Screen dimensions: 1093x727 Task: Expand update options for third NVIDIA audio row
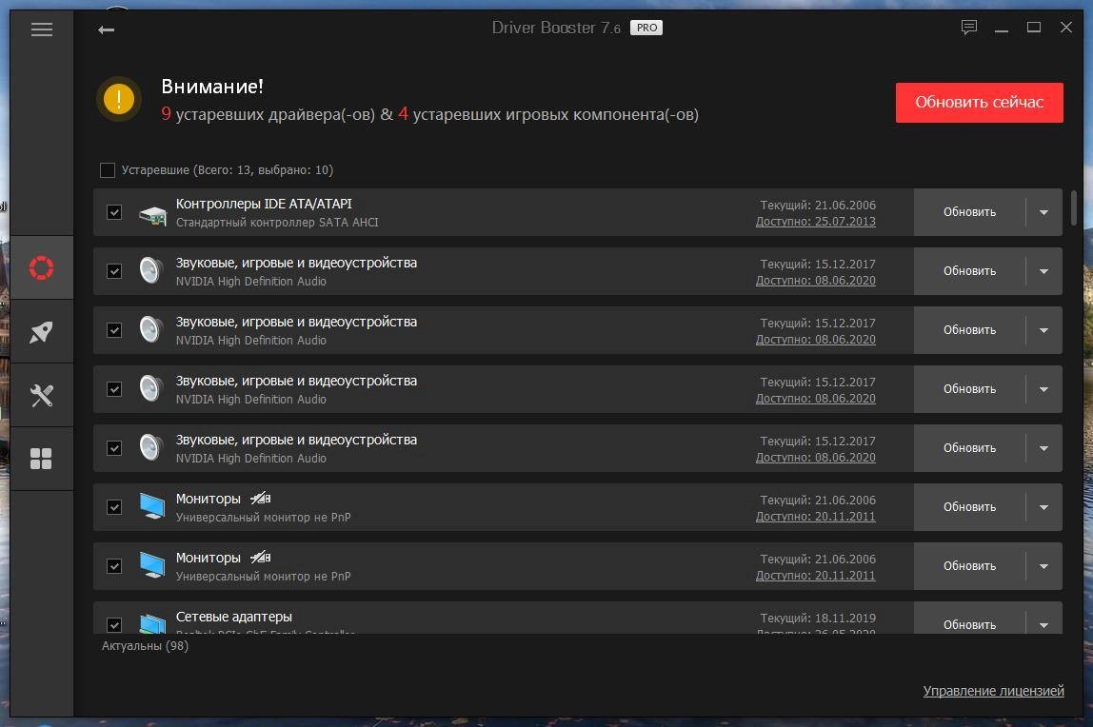1044,390
